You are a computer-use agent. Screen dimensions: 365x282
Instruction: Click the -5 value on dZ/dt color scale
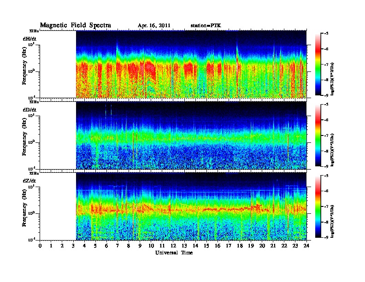327,176
